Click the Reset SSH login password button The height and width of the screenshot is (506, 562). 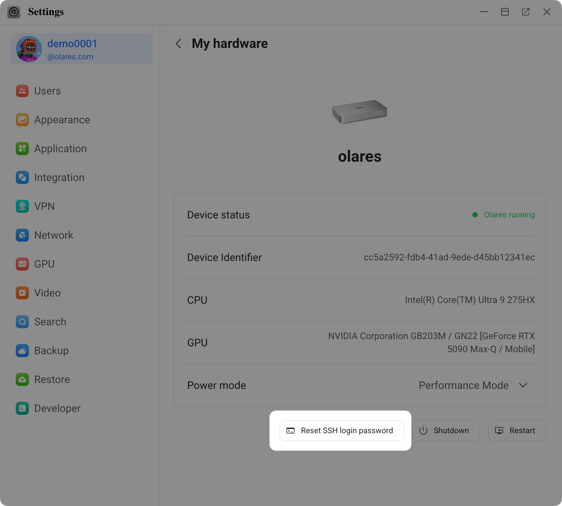[x=341, y=430]
